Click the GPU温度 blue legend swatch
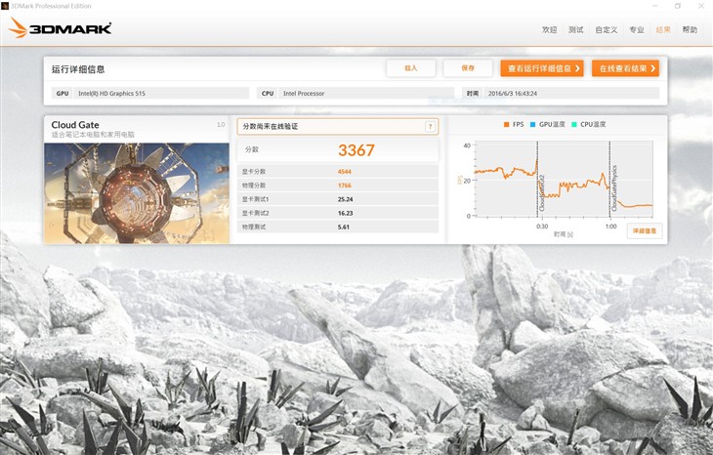 tap(532, 125)
